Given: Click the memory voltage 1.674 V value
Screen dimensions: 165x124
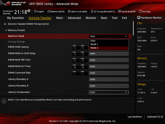Looking at the screenshot, I should coord(154,67).
